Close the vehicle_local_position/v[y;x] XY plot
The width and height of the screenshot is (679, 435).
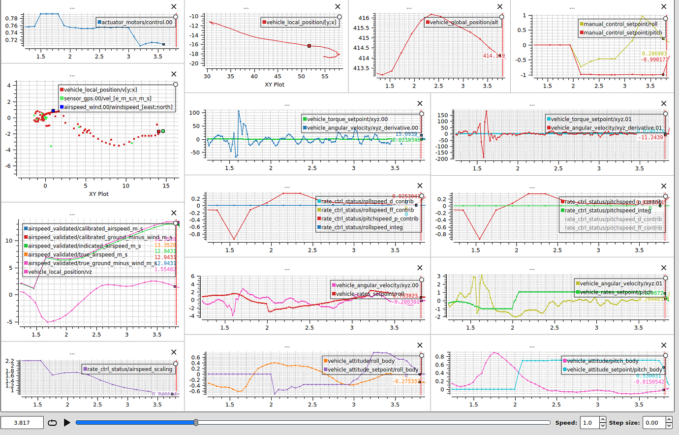[x=174, y=74]
